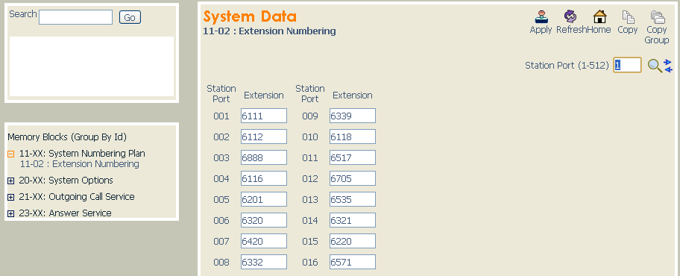
Task: Click extension field for station port 002
Action: [264, 137]
